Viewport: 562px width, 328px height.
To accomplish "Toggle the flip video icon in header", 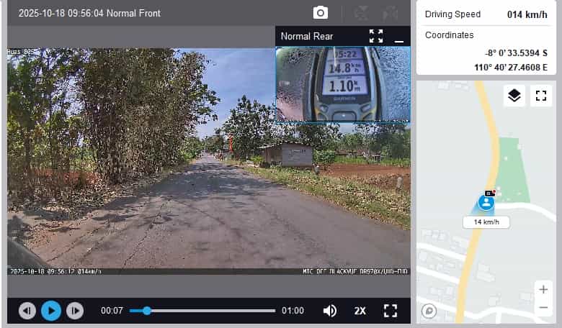I will (362, 13).
